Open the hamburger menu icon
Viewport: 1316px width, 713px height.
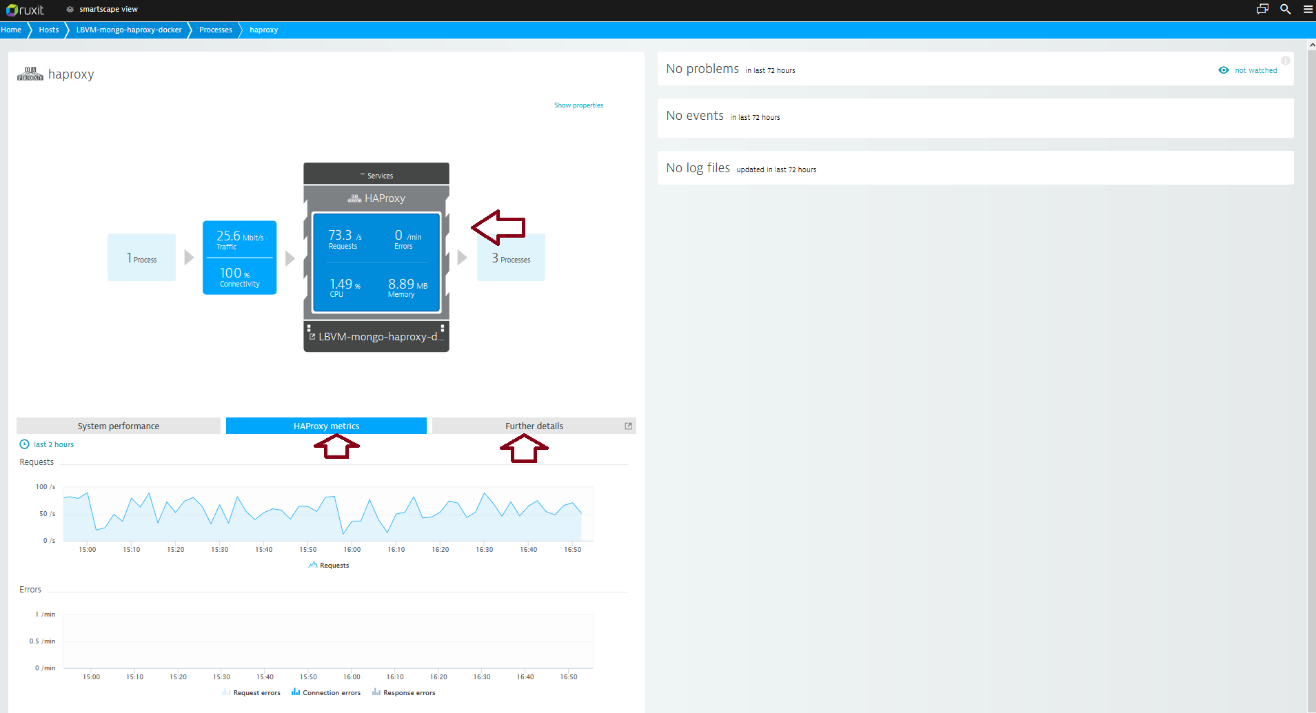pos(1308,10)
